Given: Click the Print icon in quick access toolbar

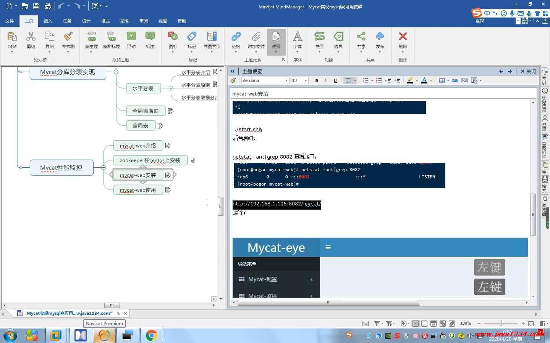Looking at the screenshot, I should (x=48, y=6).
